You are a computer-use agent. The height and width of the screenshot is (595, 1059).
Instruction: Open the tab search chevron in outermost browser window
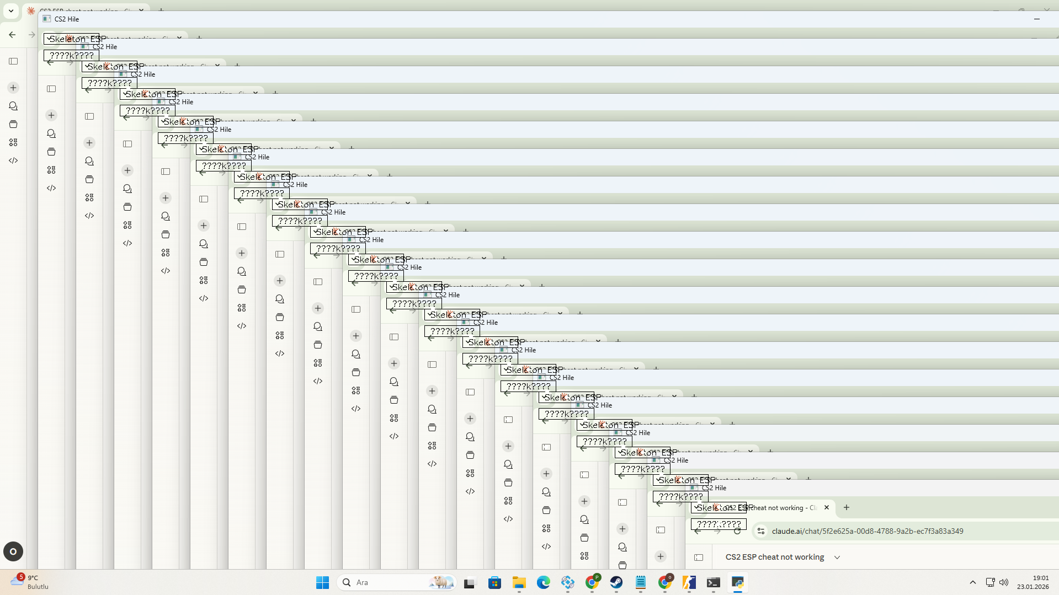tap(11, 10)
